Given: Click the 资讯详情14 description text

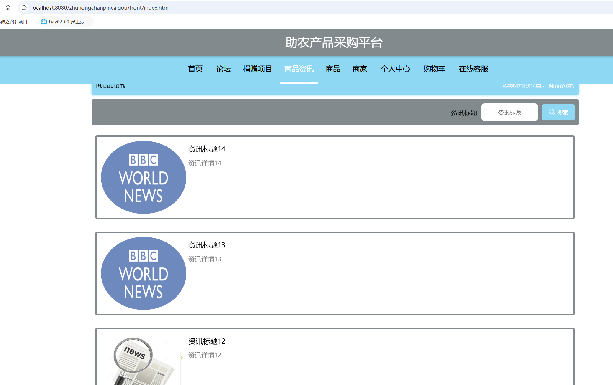Looking at the screenshot, I should (205, 163).
